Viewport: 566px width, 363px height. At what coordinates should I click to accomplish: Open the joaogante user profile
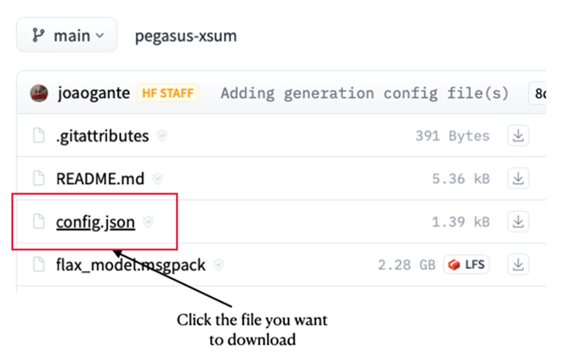93,93
